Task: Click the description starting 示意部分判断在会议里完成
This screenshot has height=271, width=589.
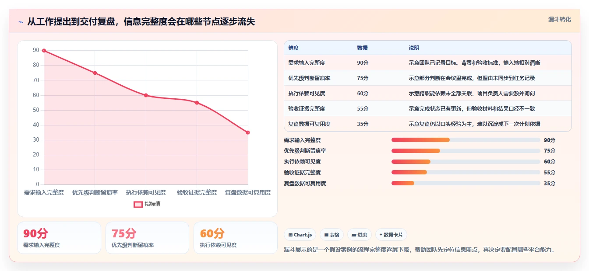Action: (x=472, y=78)
